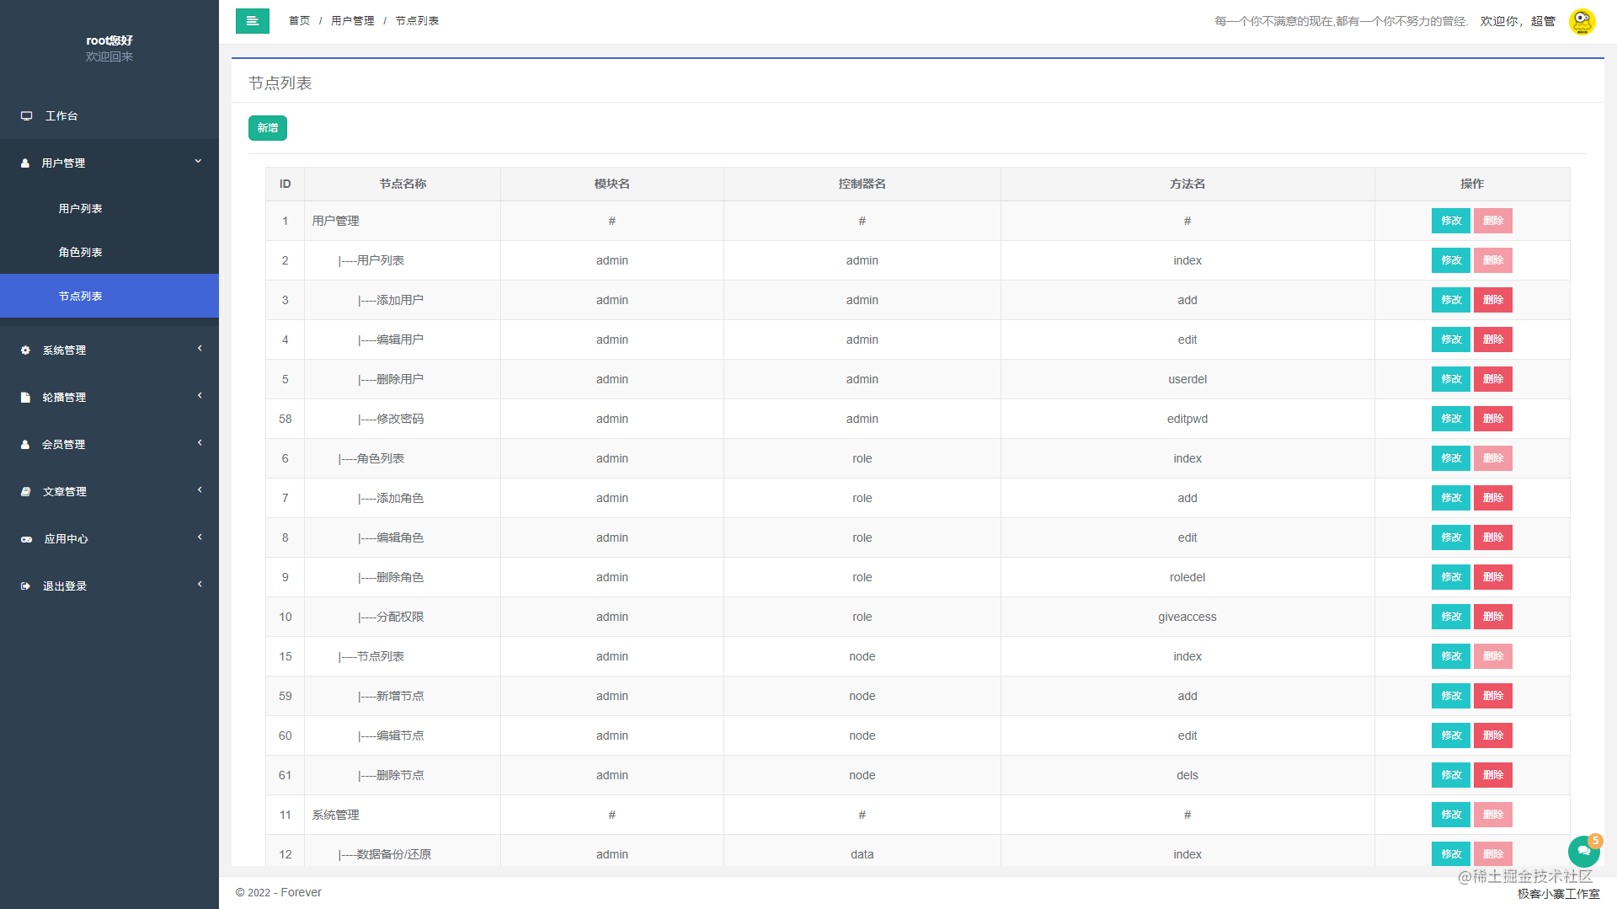Click 删除 for the 添加用户 row
This screenshot has height=909, width=1617.
1493,300
